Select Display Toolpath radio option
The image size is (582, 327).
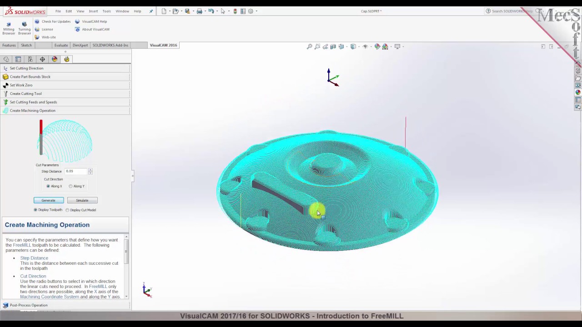tap(35, 210)
